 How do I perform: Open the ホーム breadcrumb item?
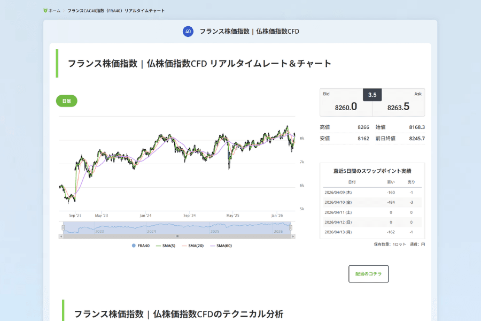click(53, 10)
